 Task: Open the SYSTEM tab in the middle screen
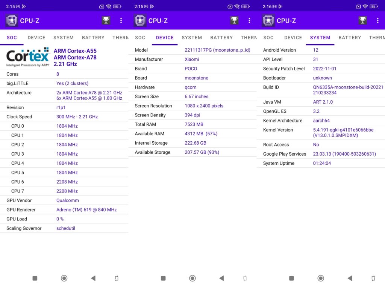click(x=192, y=38)
